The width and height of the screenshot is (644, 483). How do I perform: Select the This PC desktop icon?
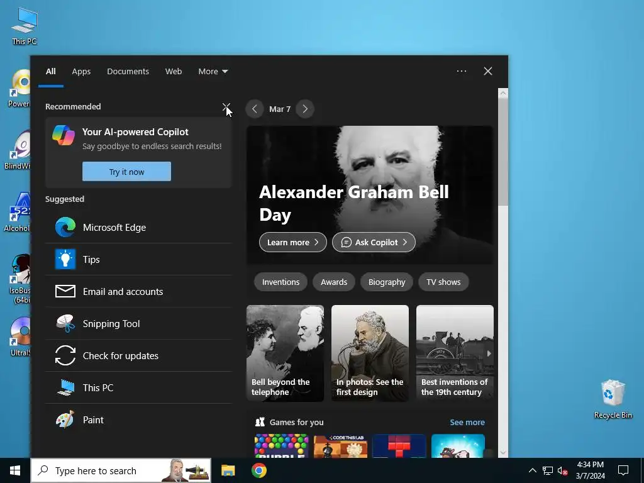[x=25, y=26]
